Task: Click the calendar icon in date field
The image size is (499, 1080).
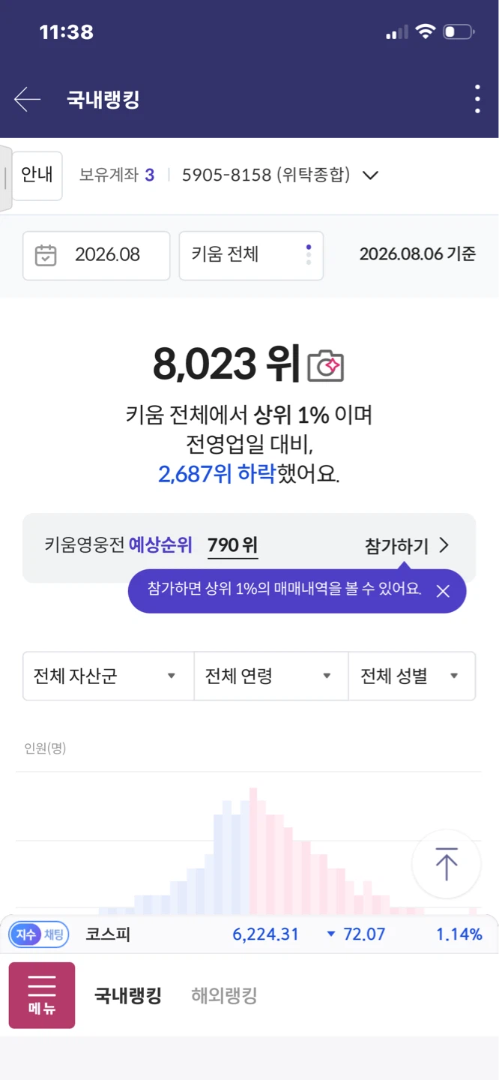Action: click(46, 255)
